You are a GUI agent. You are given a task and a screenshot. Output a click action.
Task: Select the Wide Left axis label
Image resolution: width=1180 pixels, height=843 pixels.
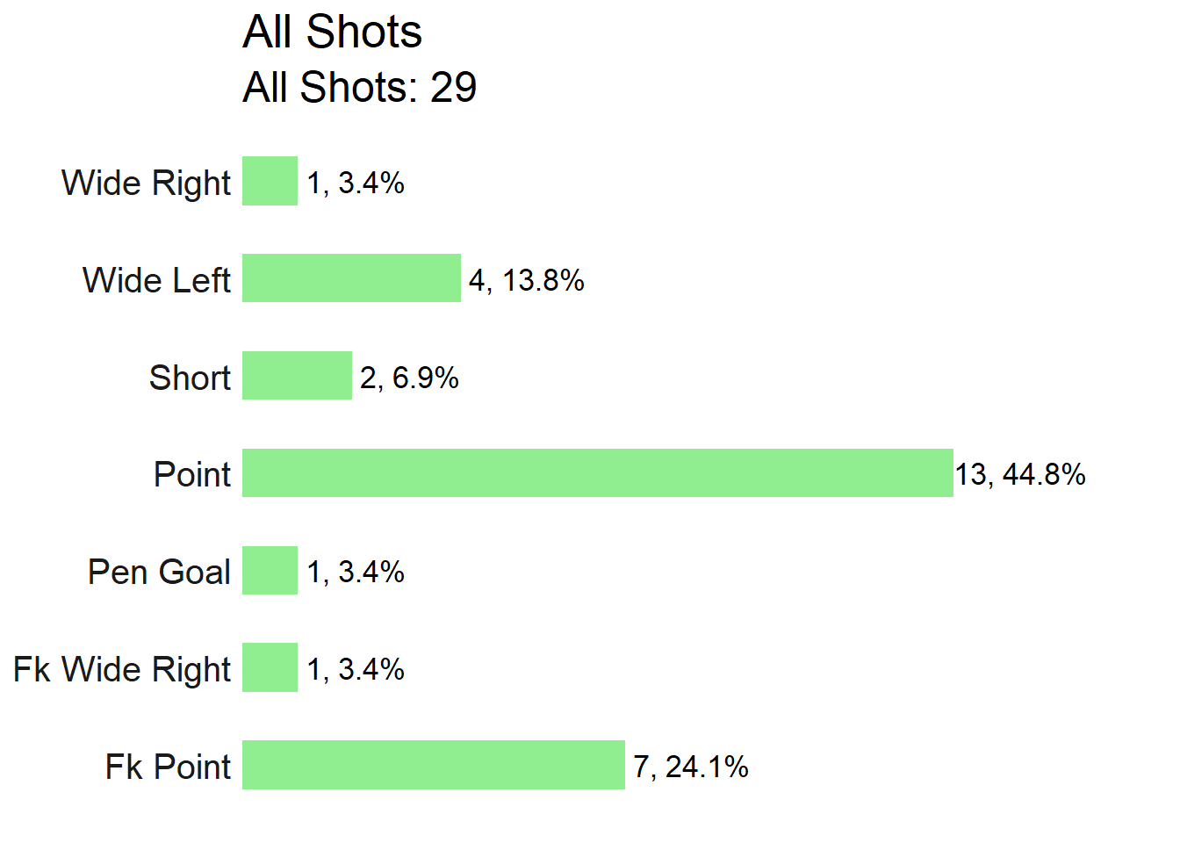[156, 280]
